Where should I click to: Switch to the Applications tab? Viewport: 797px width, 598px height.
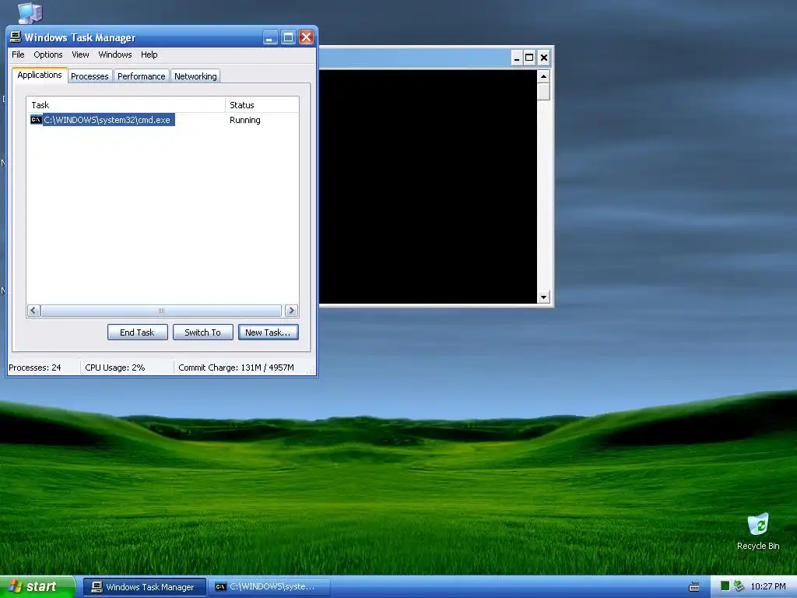point(40,75)
